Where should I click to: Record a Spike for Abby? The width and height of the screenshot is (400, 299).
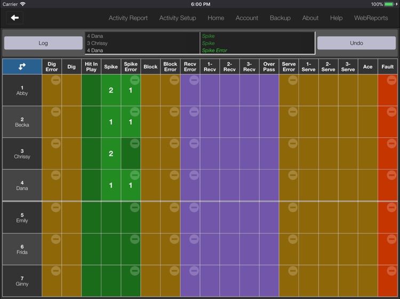pyautogui.click(x=111, y=90)
